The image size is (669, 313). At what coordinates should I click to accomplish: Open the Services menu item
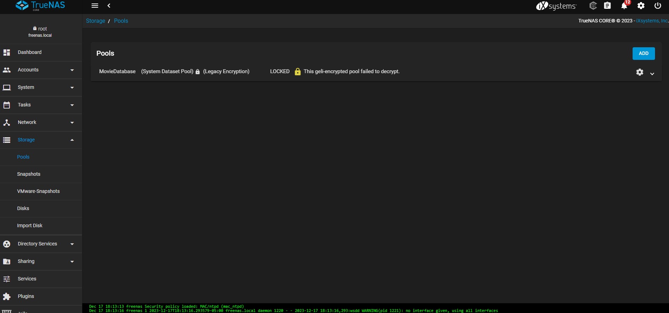[x=41, y=279]
